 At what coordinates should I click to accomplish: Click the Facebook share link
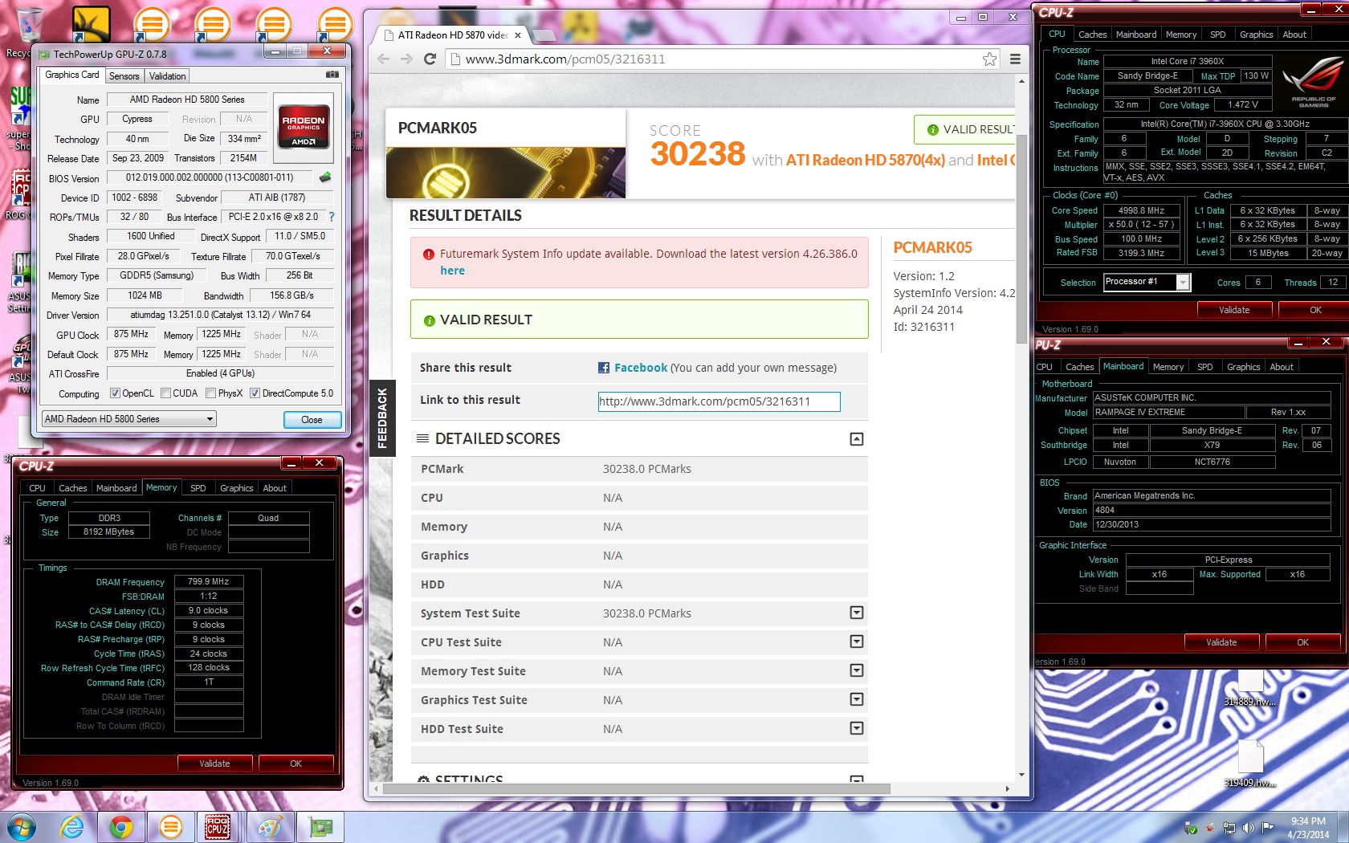pos(641,368)
